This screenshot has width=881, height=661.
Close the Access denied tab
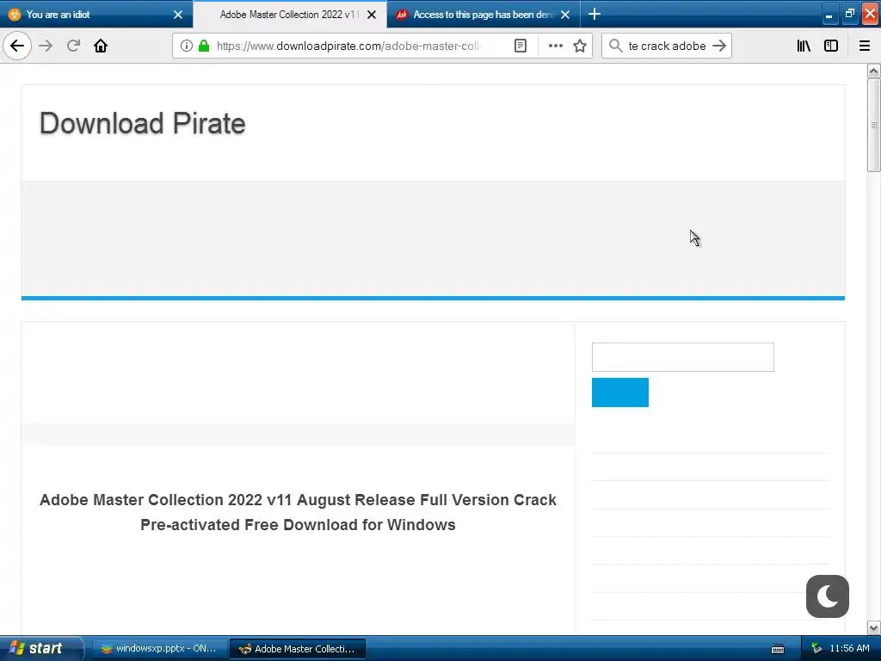tap(565, 15)
